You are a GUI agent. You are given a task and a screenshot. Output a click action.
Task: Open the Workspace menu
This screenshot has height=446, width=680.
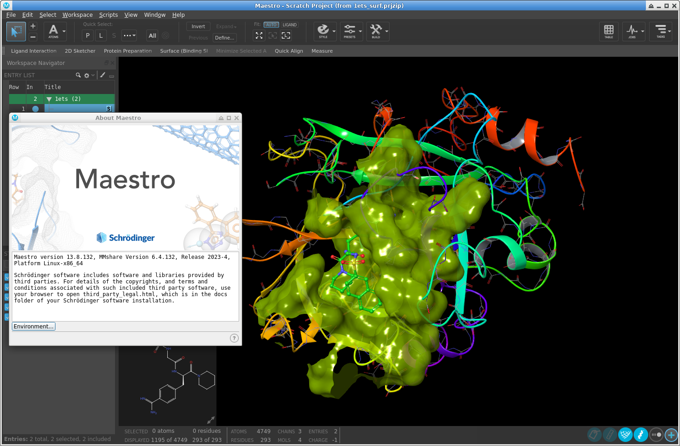click(x=77, y=15)
